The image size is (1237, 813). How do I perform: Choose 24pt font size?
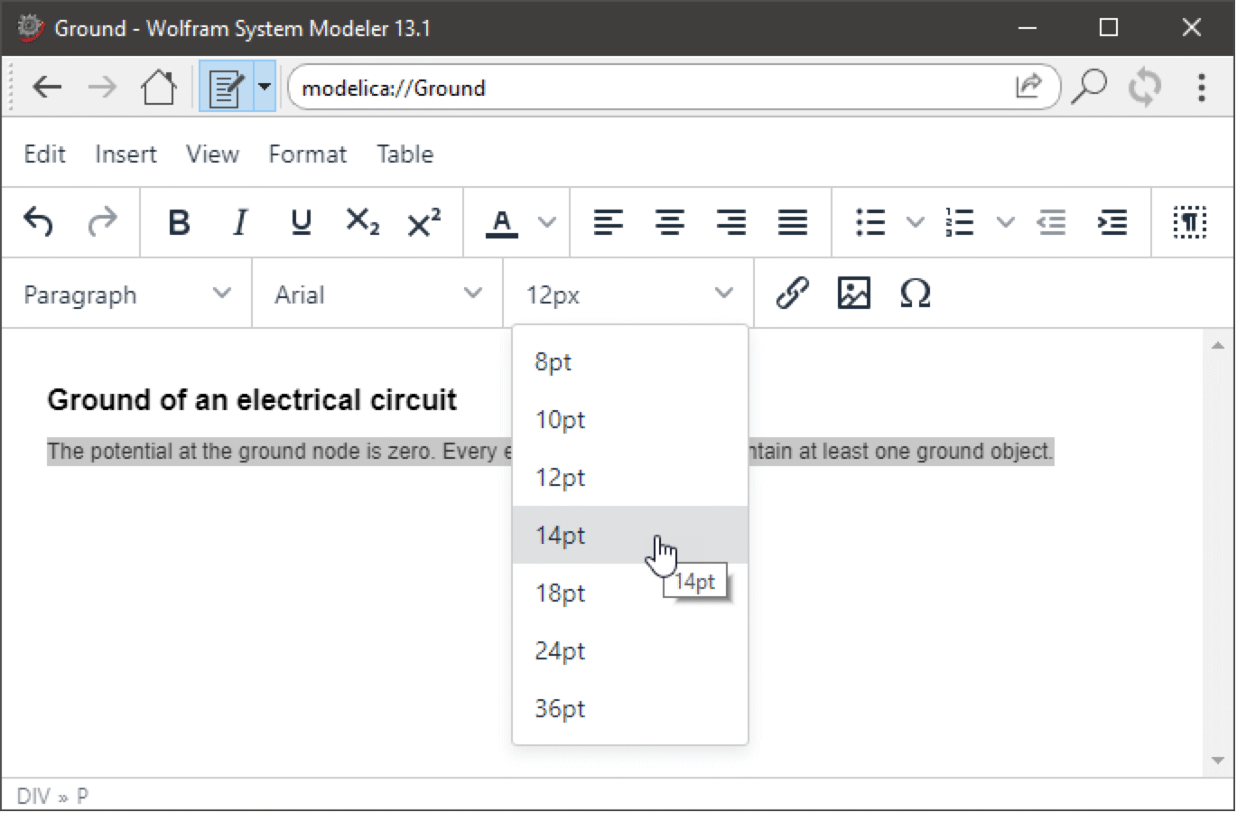630,650
